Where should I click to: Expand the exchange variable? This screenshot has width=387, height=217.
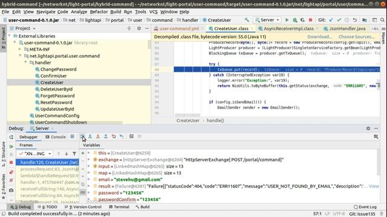tap(89, 160)
